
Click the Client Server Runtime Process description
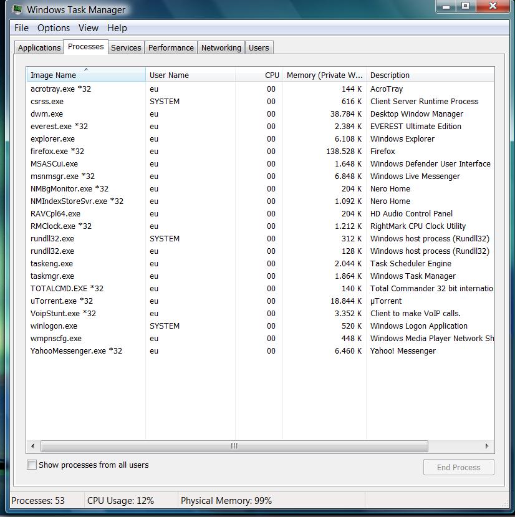[x=424, y=102]
